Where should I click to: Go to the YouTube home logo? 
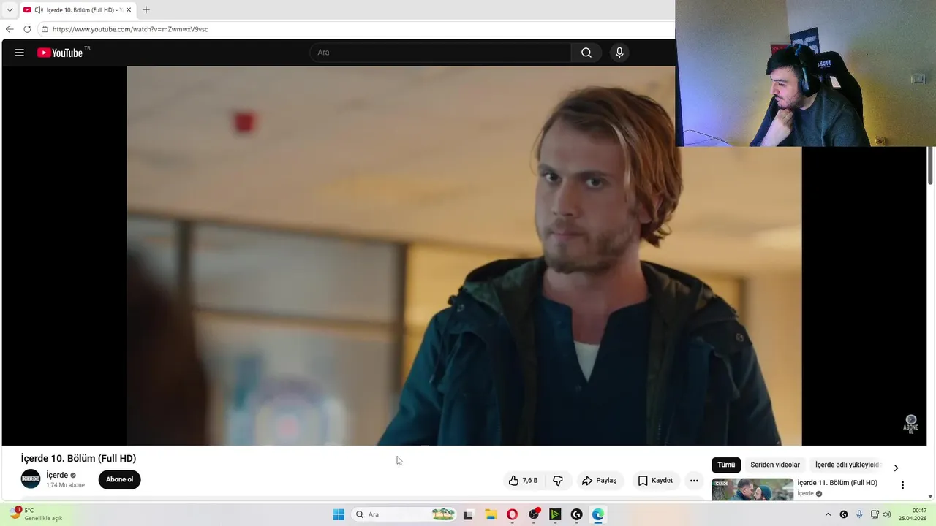click(60, 53)
